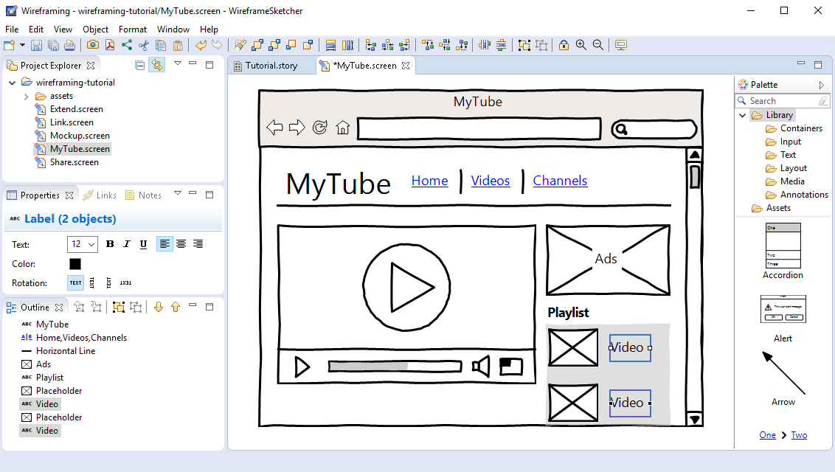Start presentation mode from the toolbar
This screenshot has width=835, height=472.
coord(620,44)
